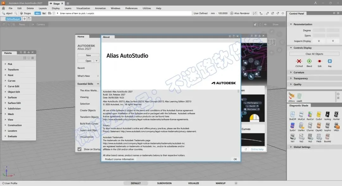Toggle Abs absolute input mode
Image resolution: width=342 pixels, height=186 pixels.
[x=37, y=13]
